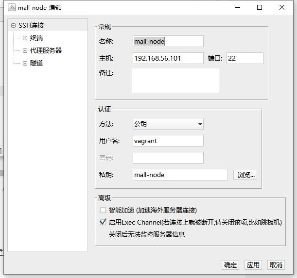Cancel editing with 取消 button

click(x=276, y=265)
